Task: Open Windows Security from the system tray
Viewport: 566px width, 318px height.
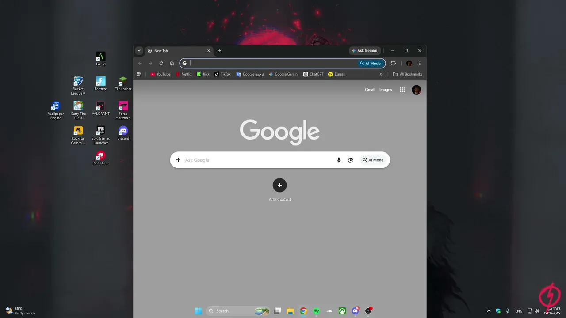Action: (x=498, y=311)
